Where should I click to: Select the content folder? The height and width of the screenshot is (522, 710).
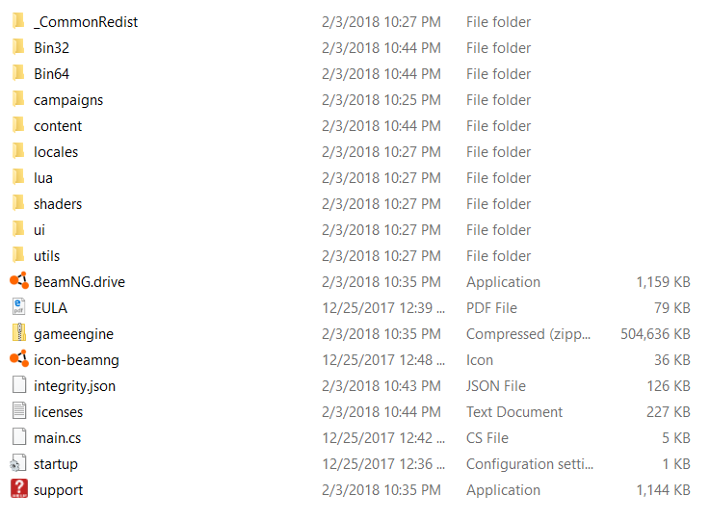tap(58, 126)
